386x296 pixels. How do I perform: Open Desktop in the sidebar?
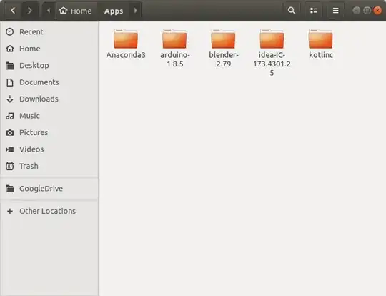[x=49, y=65]
